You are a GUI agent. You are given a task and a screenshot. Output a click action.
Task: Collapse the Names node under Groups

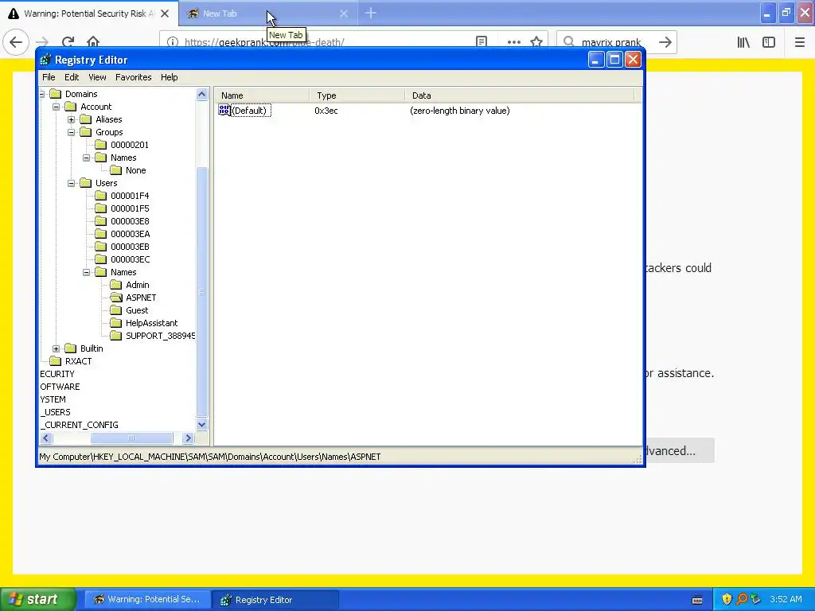pos(86,158)
